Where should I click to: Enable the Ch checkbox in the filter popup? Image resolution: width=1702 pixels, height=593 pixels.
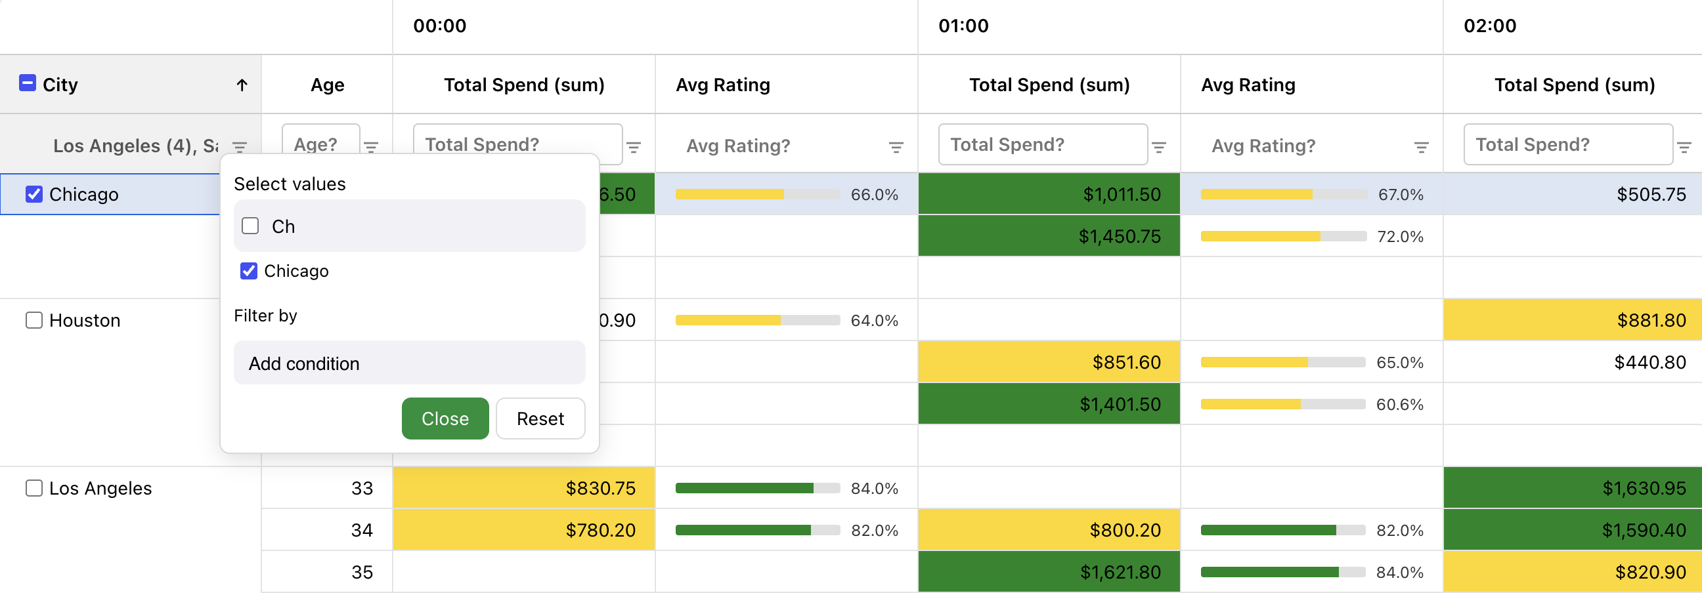click(x=250, y=226)
